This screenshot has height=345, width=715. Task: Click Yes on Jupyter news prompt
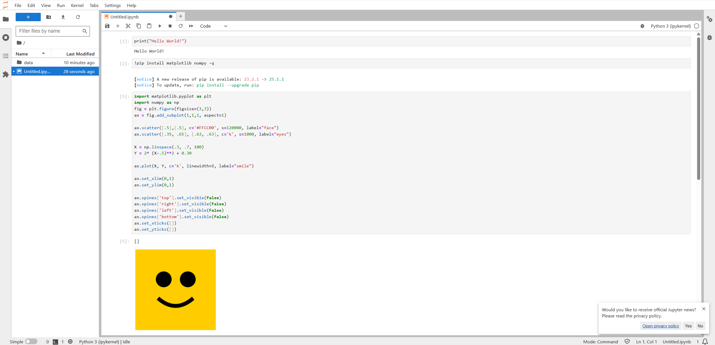point(688,326)
